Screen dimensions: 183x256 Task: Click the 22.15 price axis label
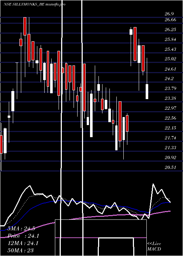click(x=170, y=128)
